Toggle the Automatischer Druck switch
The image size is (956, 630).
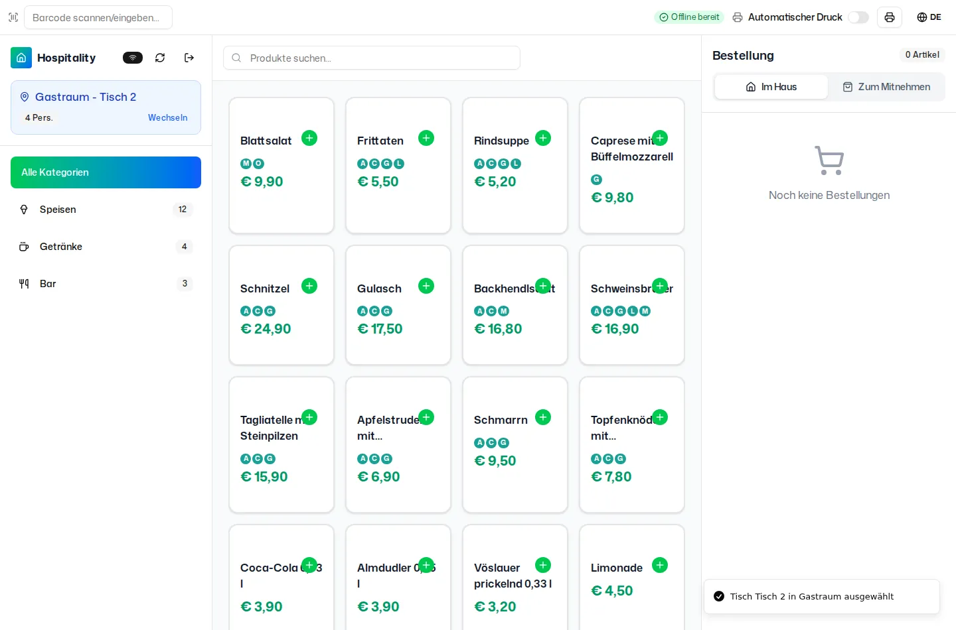tap(858, 17)
